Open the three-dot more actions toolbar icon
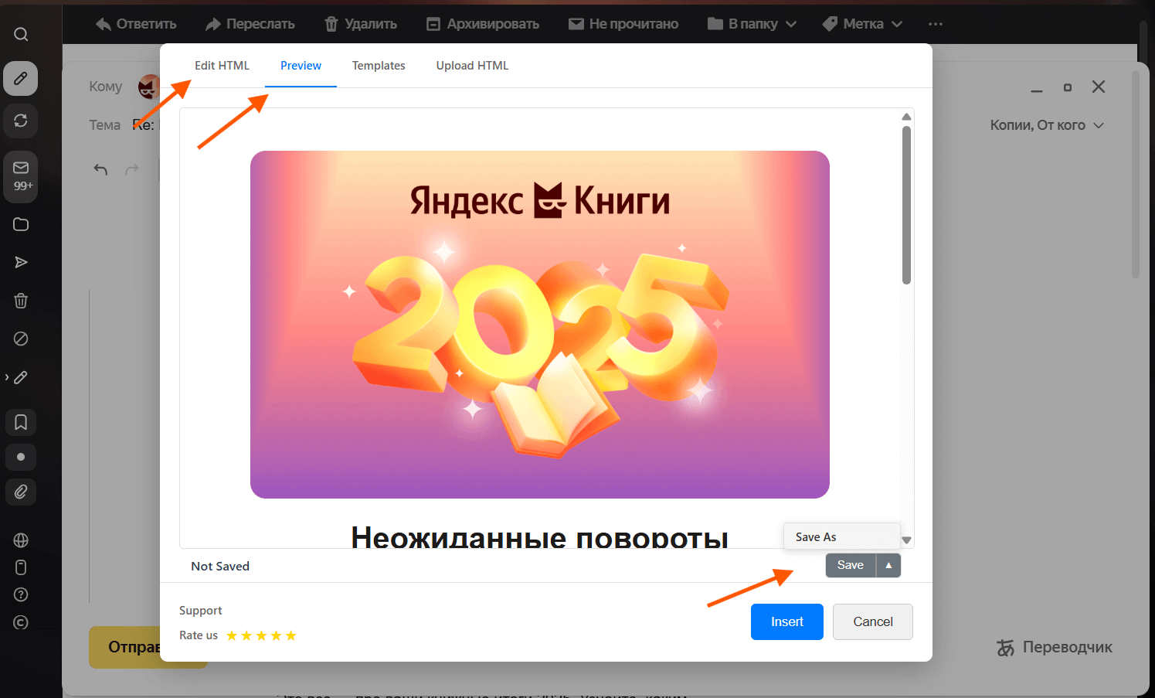This screenshot has width=1155, height=698. [936, 24]
